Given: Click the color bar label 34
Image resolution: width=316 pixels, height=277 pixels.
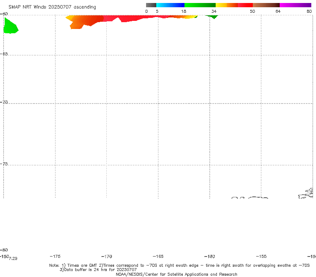Looking at the screenshot, I should click(214, 11).
